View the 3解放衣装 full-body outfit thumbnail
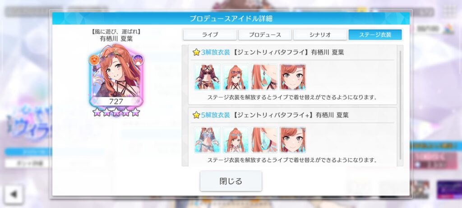Image resolution: width=462 pixels, height=208 pixels. [x=207, y=77]
